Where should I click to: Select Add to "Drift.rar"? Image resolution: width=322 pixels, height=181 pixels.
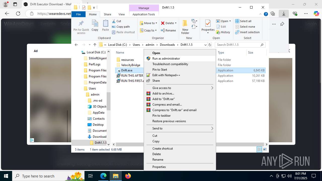pyautogui.click(x=180, y=99)
